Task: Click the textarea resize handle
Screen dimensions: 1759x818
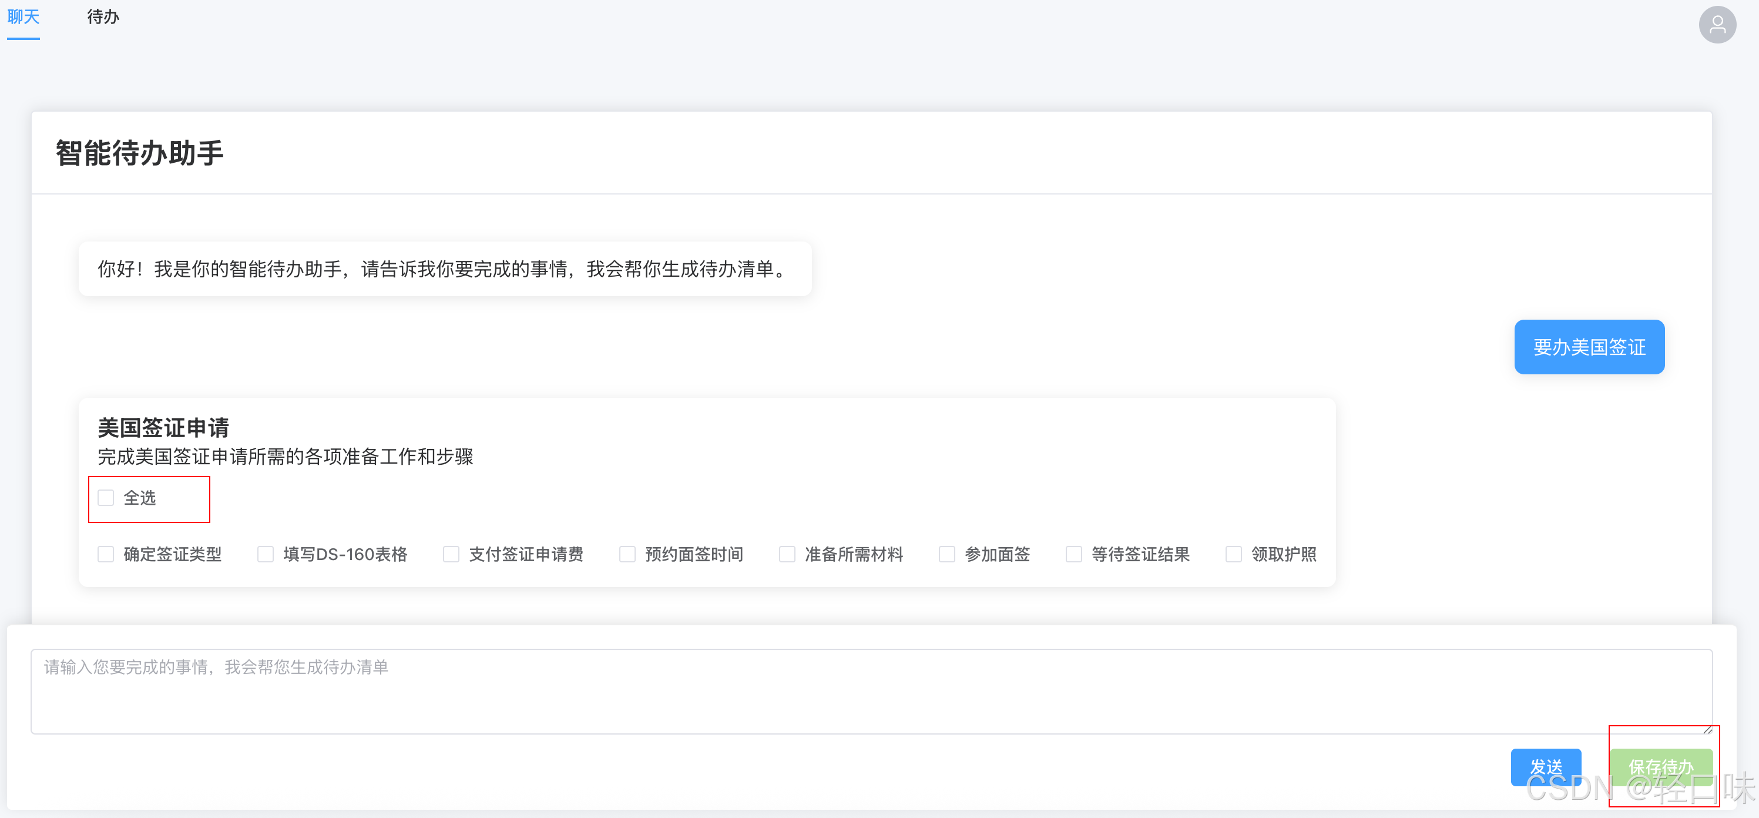Action: [x=1707, y=729]
